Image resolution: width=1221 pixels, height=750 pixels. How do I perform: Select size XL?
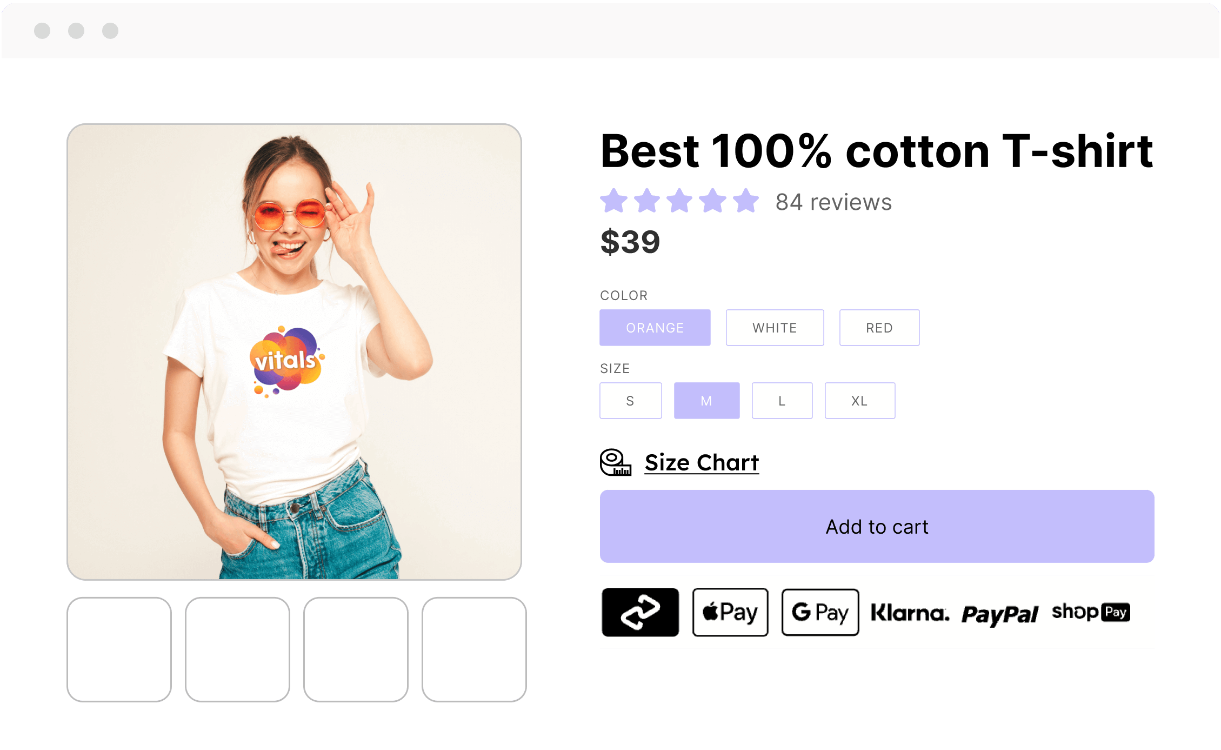click(860, 401)
